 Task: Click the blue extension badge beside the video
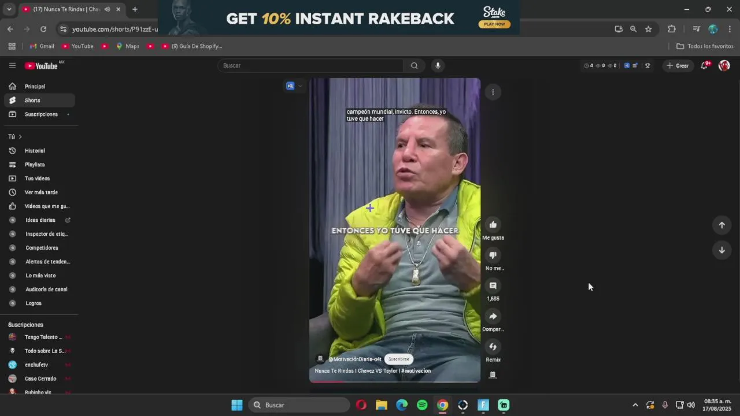pos(290,86)
